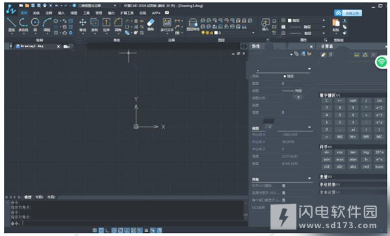This screenshot has height=236, width=390.
Task: Open the Layer Properties (图层特性) manager
Action: 193,25
